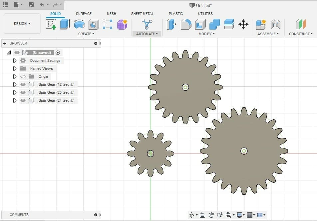Hide Spur Gear (20 teeth):1
Image resolution: width=317 pixels, height=221 pixels.
coord(23,92)
